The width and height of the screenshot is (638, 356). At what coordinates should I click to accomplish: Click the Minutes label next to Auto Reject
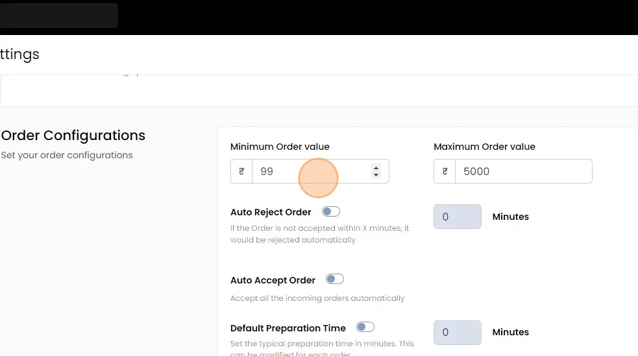pyautogui.click(x=510, y=217)
